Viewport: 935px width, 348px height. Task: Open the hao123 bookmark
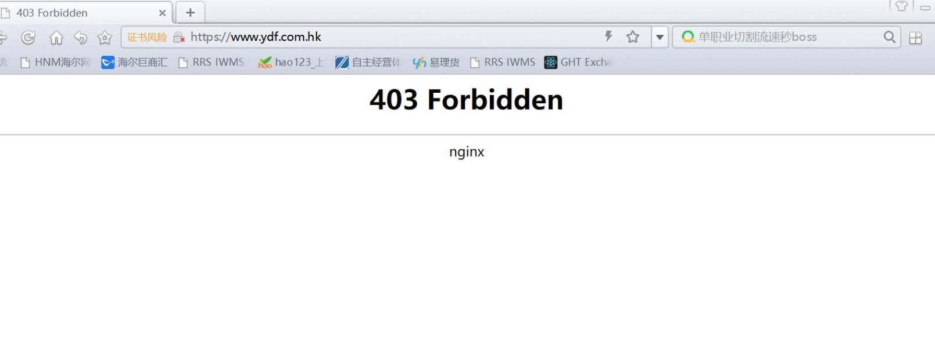pyautogui.click(x=292, y=62)
